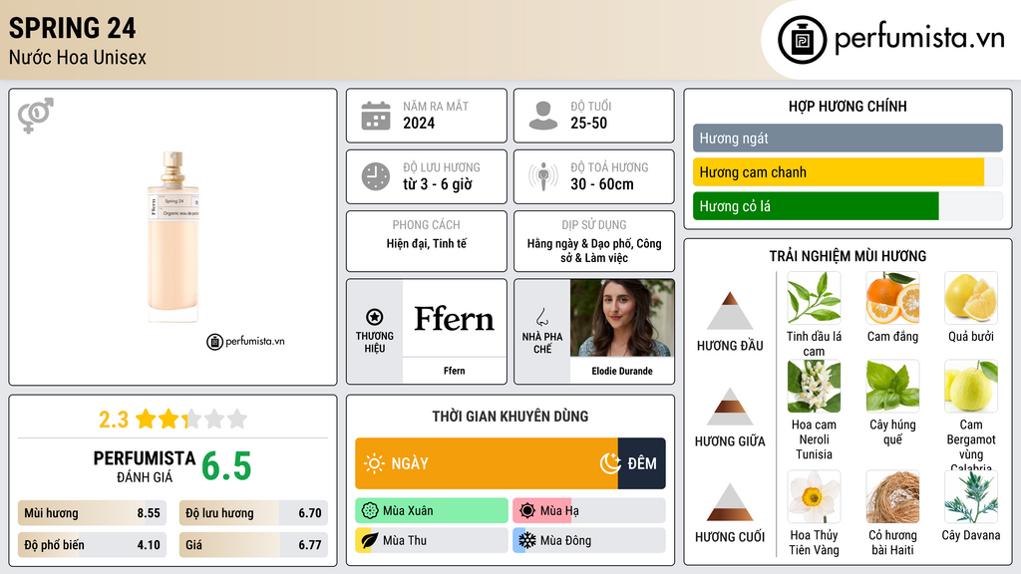Click the leaf icon for Mùa Thu
The height and width of the screenshot is (574, 1021).
[x=370, y=540]
